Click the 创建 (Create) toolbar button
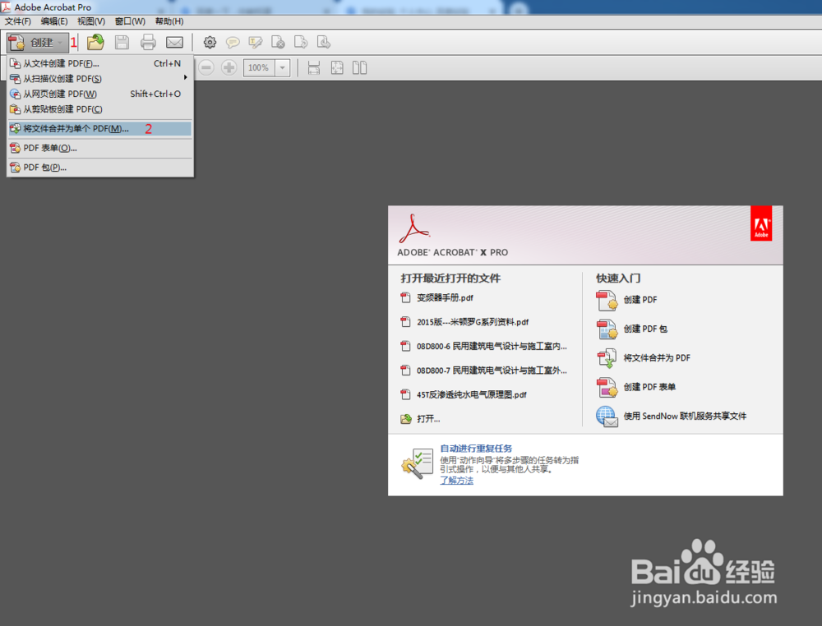The height and width of the screenshot is (626, 822). [37, 43]
